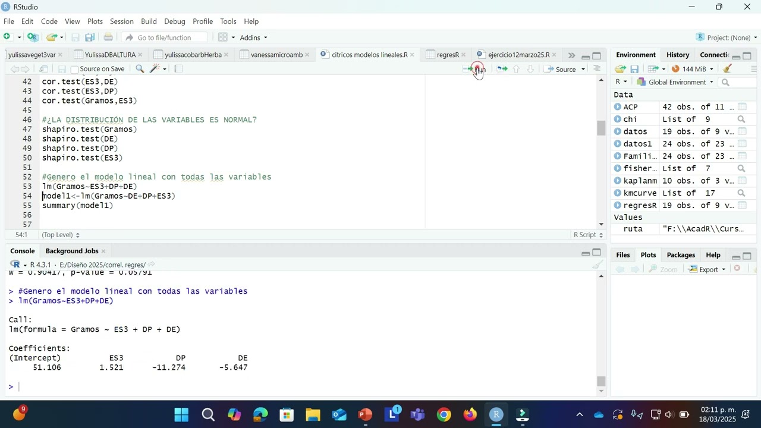Click the show in new window icon
The image size is (761, 428).
pyautogui.click(x=43, y=69)
